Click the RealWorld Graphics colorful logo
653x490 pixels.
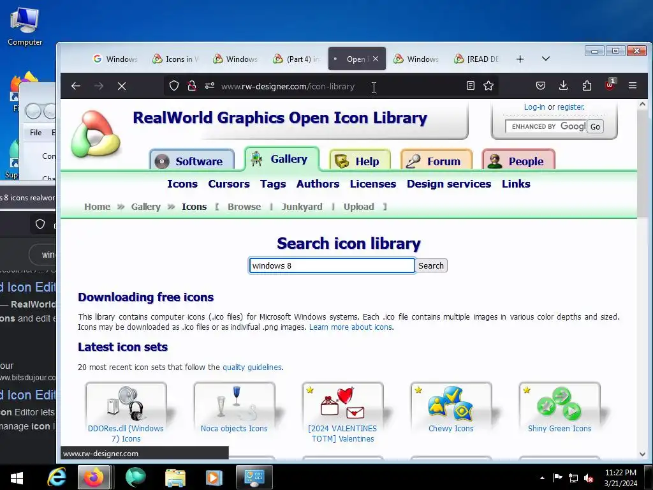tap(96, 134)
